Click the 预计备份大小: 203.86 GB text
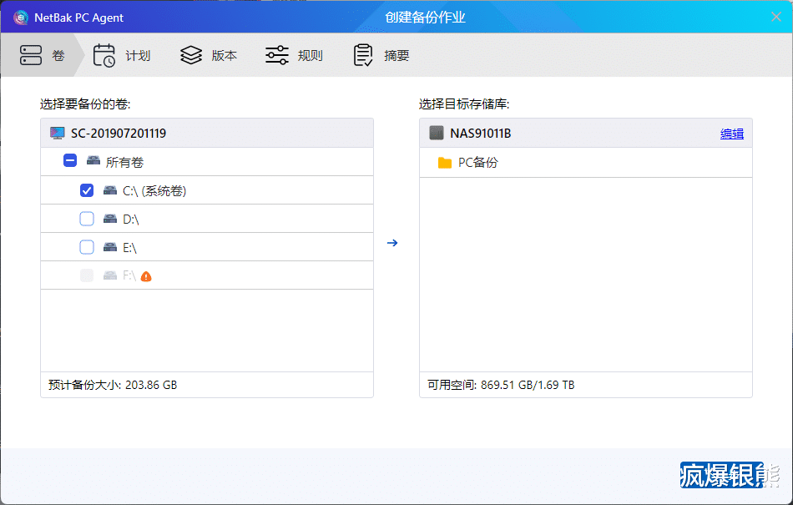This screenshot has width=793, height=505. (113, 385)
